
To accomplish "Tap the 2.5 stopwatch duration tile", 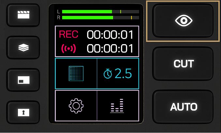I will (118, 74).
